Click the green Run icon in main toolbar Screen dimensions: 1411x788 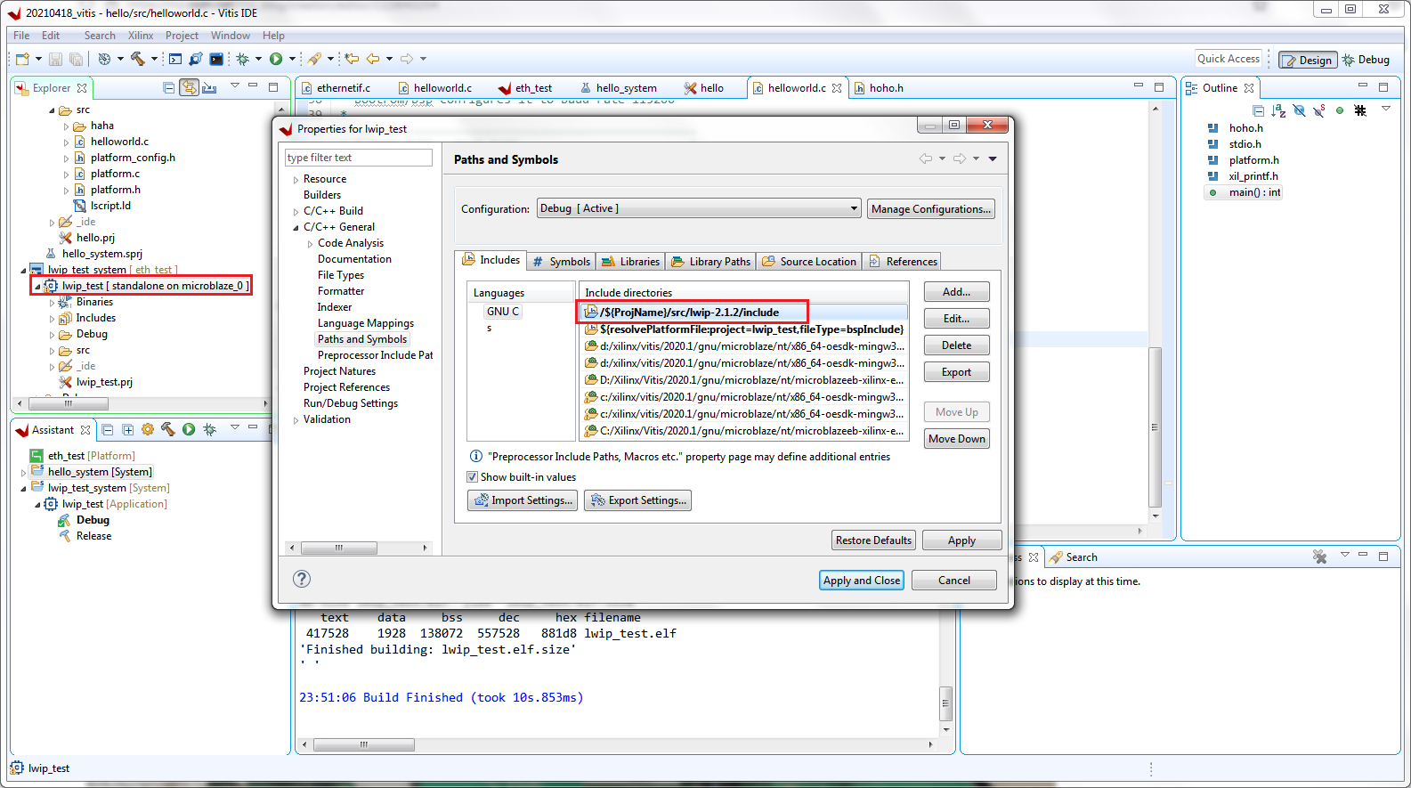tap(276, 59)
